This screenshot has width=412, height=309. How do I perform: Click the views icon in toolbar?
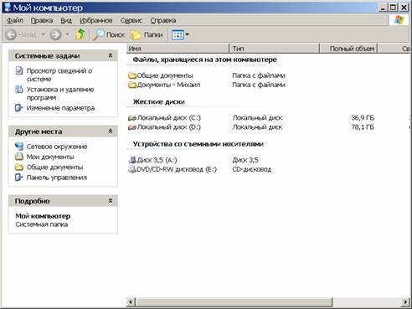pyautogui.click(x=178, y=35)
